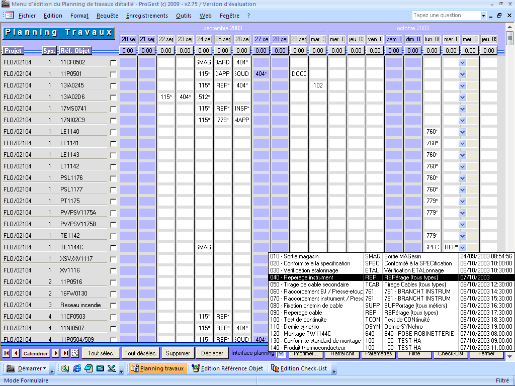Open the Démarrer dropdown menu

[x=32, y=368]
